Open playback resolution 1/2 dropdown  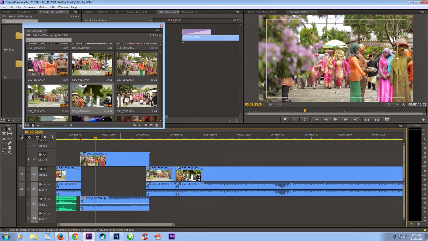tap(392, 104)
